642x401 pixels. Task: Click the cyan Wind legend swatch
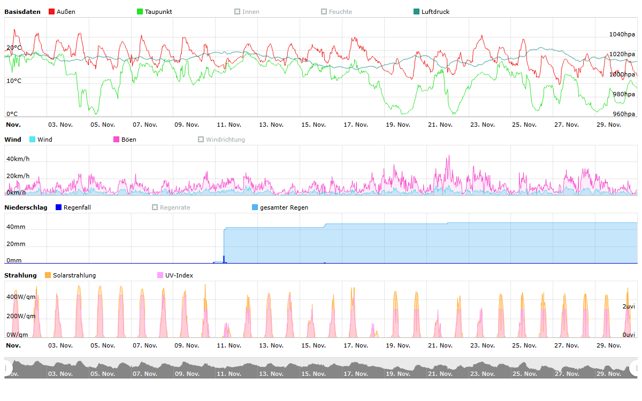[x=33, y=140]
